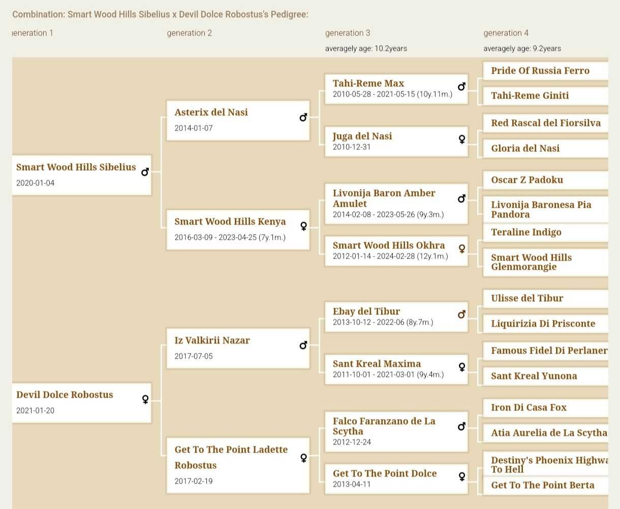Click female symbol on Sant Kreal Maxima card
The width and height of the screenshot is (620, 509).
(x=461, y=367)
